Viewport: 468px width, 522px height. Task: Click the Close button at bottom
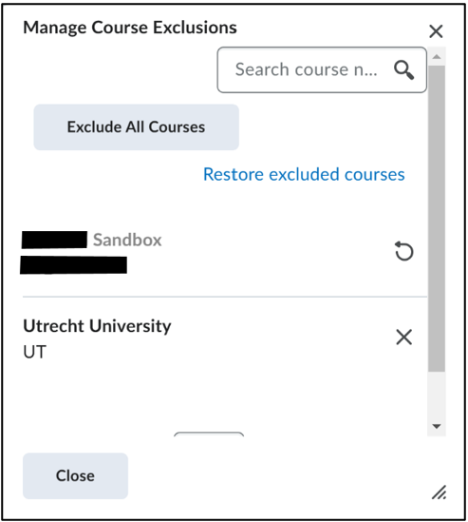click(x=75, y=475)
